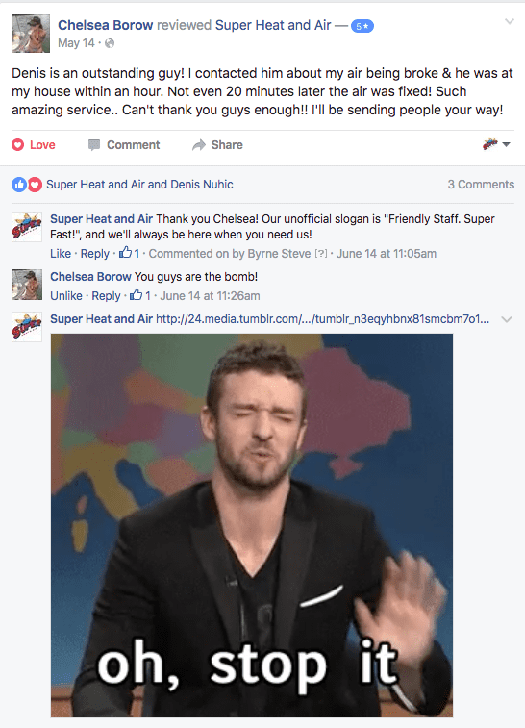Click the globe public privacy icon
This screenshot has height=728, width=525.
click(110, 43)
